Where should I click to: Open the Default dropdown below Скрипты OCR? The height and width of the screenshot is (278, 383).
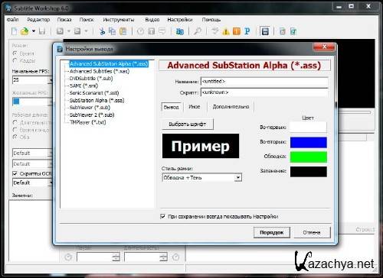click(51, 183)
